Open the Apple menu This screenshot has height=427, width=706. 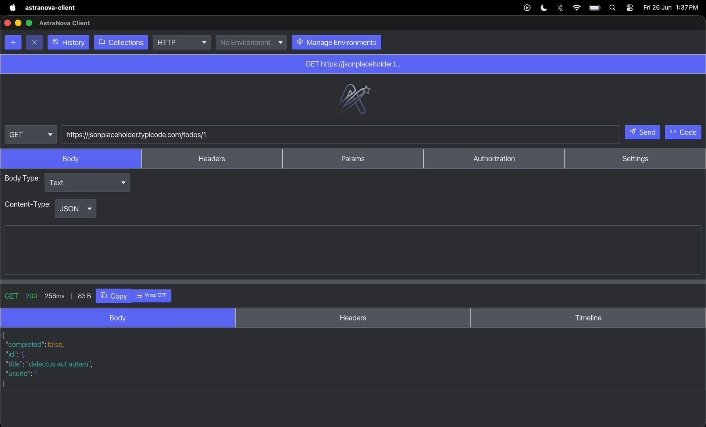(x=13, y=7)
